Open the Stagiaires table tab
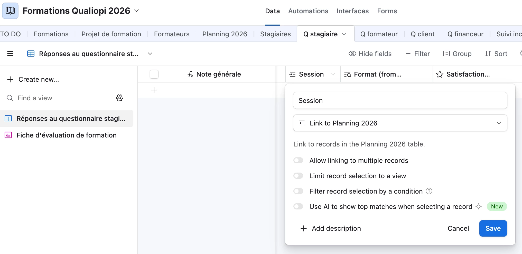The height and width of the screenshot is (254, 522). tap(275, 34)
